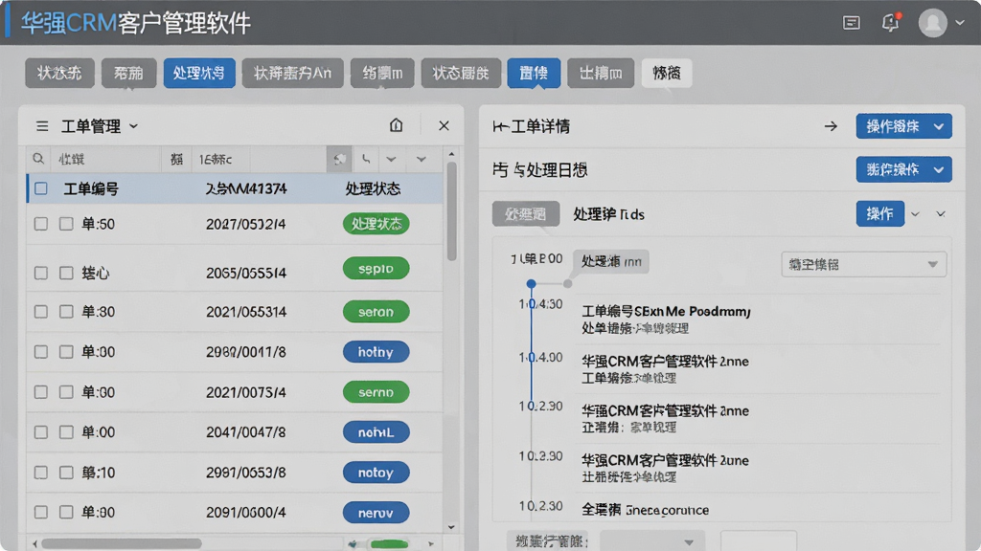The image size is (981, 551).
Task: Open the bottom dropdown below the timeline
Action: (651, 541)
